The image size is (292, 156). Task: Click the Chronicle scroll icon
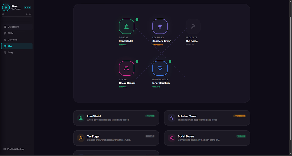[x=5, y=40]
